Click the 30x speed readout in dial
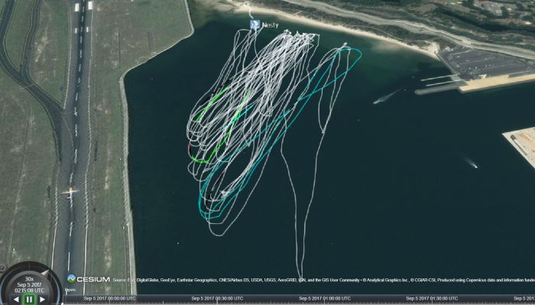This screenshot has height=305, width=535. point(29,279)
